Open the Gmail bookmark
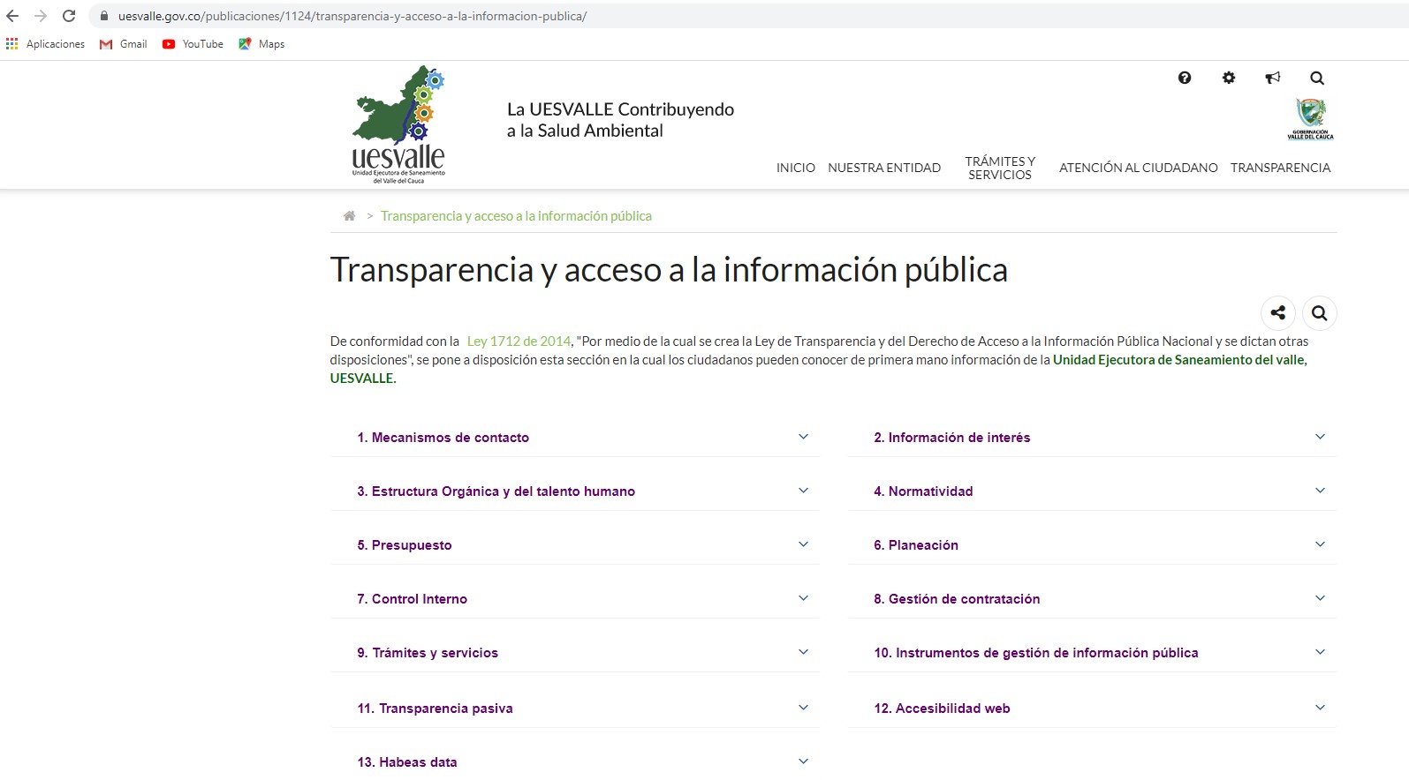 coord(123,44)
